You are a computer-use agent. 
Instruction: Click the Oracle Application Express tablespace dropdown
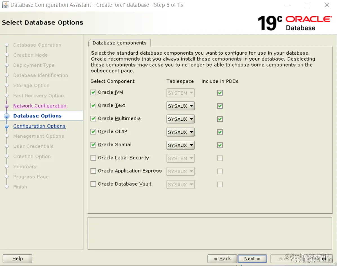click(180, 171)
